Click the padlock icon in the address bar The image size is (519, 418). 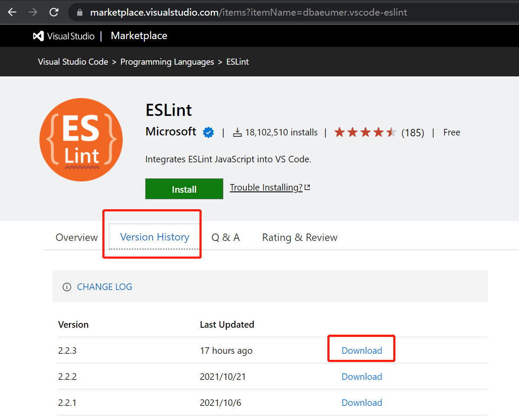pyautogui.click(x=79, y=12)
